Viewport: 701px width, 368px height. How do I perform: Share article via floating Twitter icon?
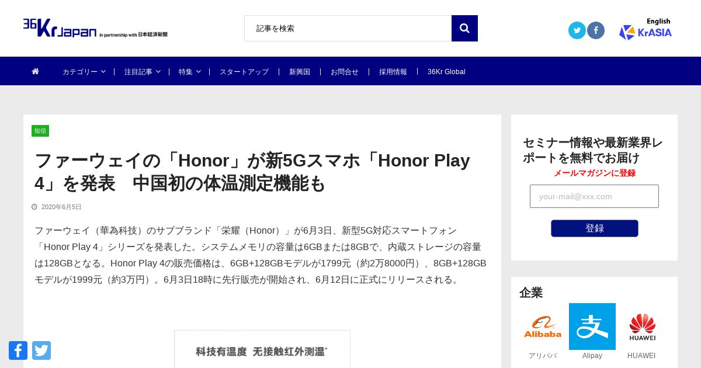[41, 350]
